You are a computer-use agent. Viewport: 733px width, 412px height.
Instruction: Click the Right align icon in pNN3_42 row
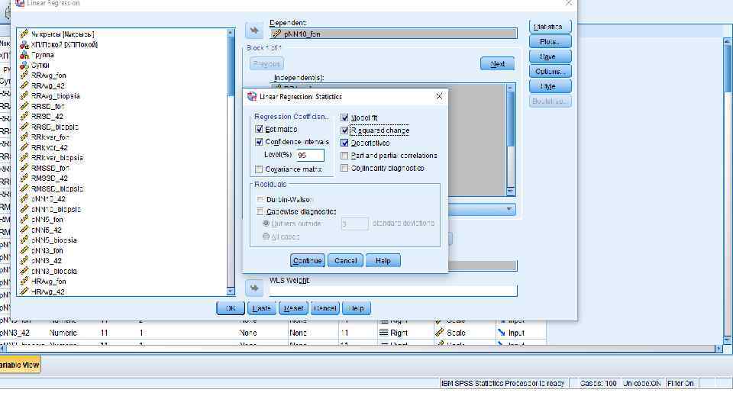pos(383,333)
